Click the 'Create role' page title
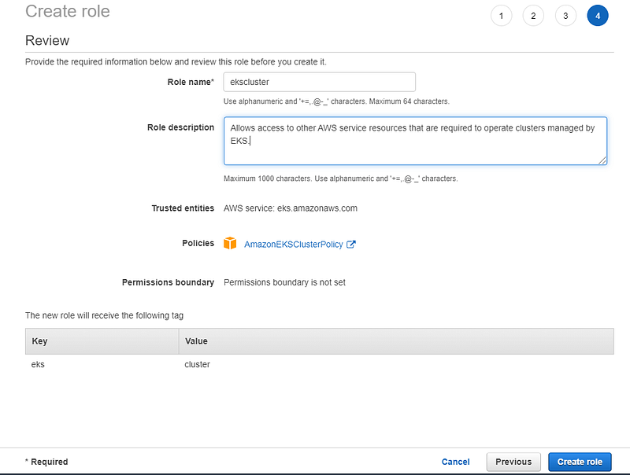 pos(68,11)
